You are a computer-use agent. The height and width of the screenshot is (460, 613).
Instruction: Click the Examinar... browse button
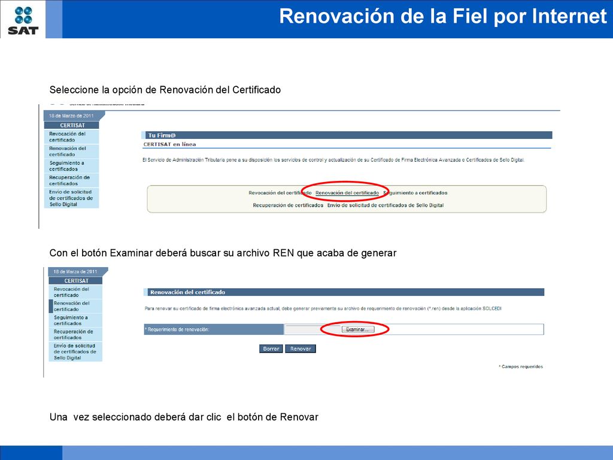click(358, 329)
